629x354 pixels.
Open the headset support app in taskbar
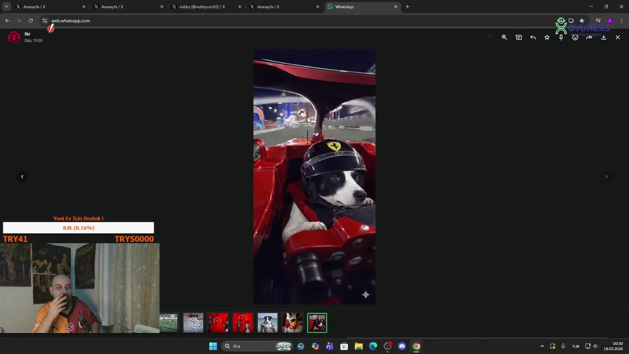click(x=301, y=346)
